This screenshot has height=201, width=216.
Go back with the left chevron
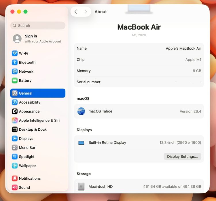pos(76,12)
